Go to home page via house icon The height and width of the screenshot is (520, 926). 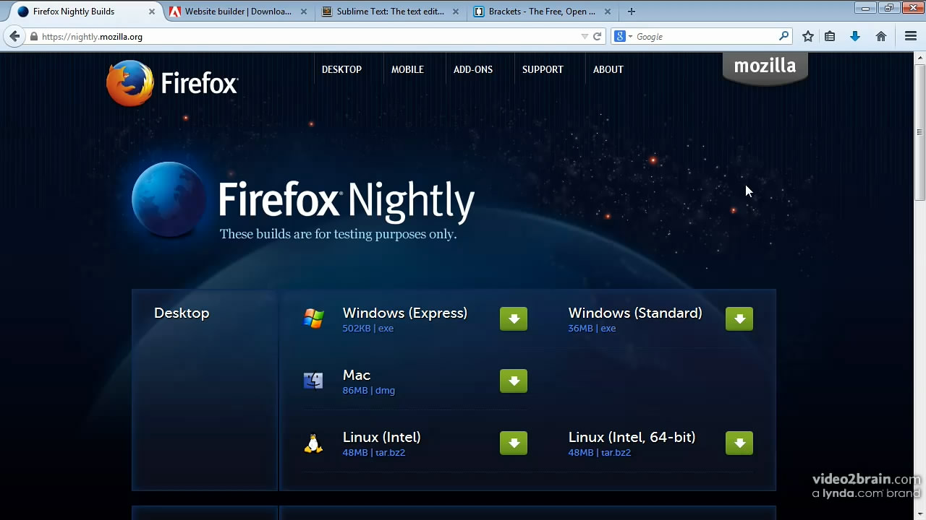[x=881, y=36]
